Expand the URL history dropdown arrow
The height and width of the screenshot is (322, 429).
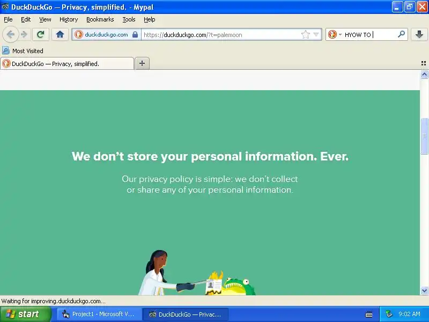316,34
